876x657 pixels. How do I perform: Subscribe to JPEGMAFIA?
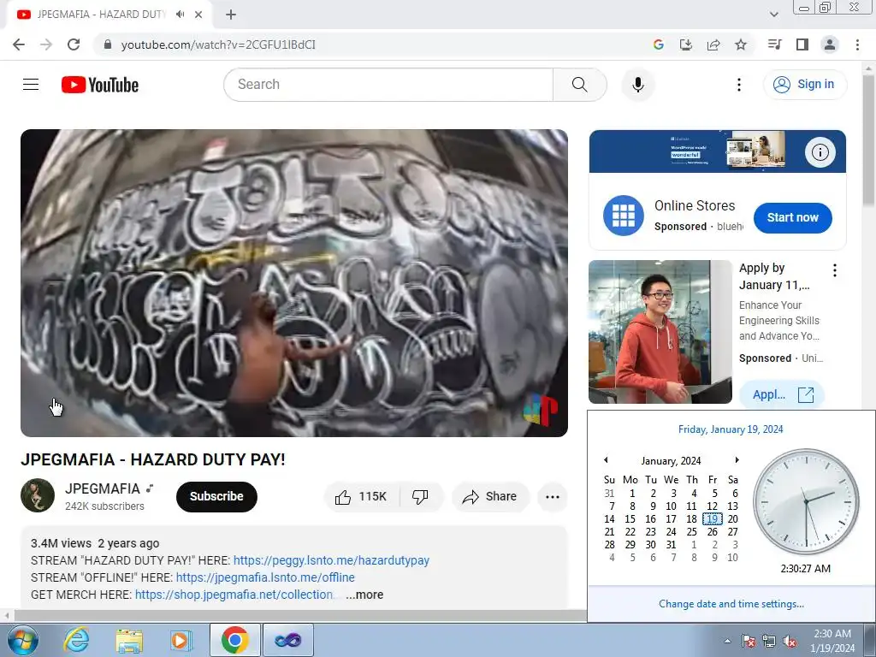point(216,497)
